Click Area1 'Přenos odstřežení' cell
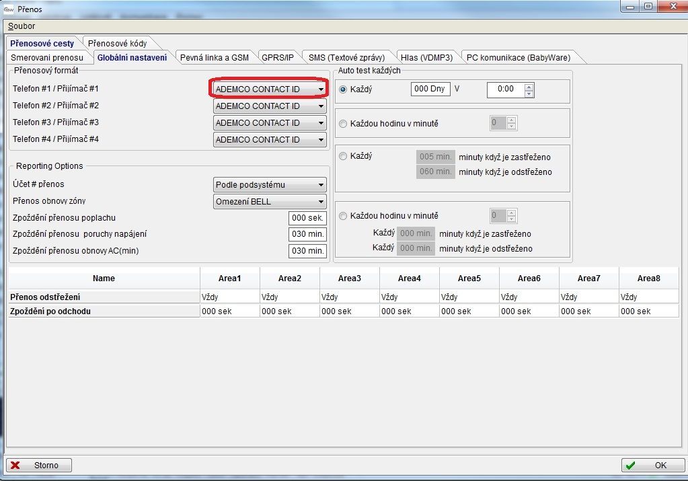This screenshot has height=481, width=688. coord(229,297)
